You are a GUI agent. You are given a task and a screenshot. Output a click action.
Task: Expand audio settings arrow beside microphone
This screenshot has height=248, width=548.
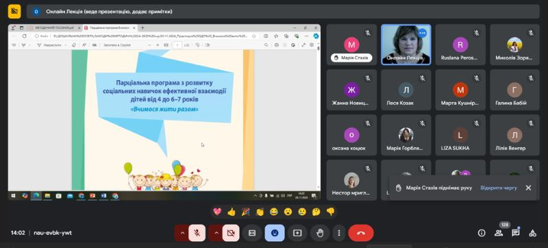182,233
